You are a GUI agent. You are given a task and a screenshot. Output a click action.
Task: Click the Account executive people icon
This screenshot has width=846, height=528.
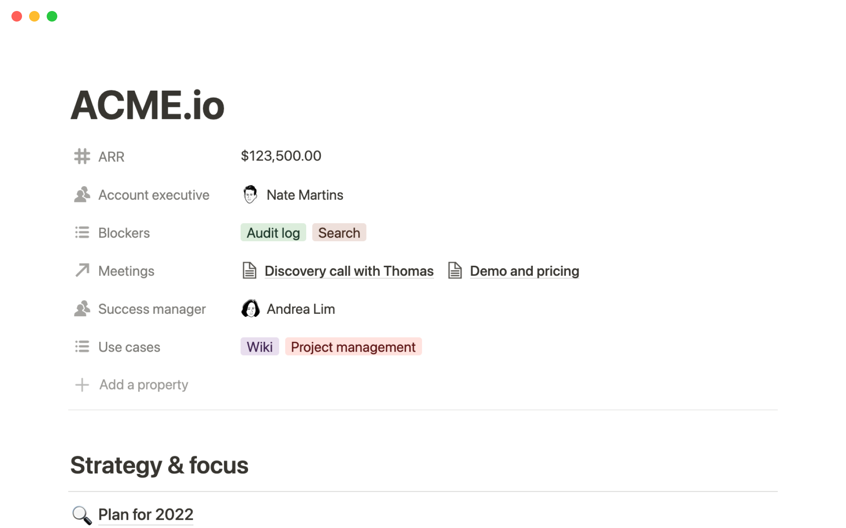click(82, 194)
